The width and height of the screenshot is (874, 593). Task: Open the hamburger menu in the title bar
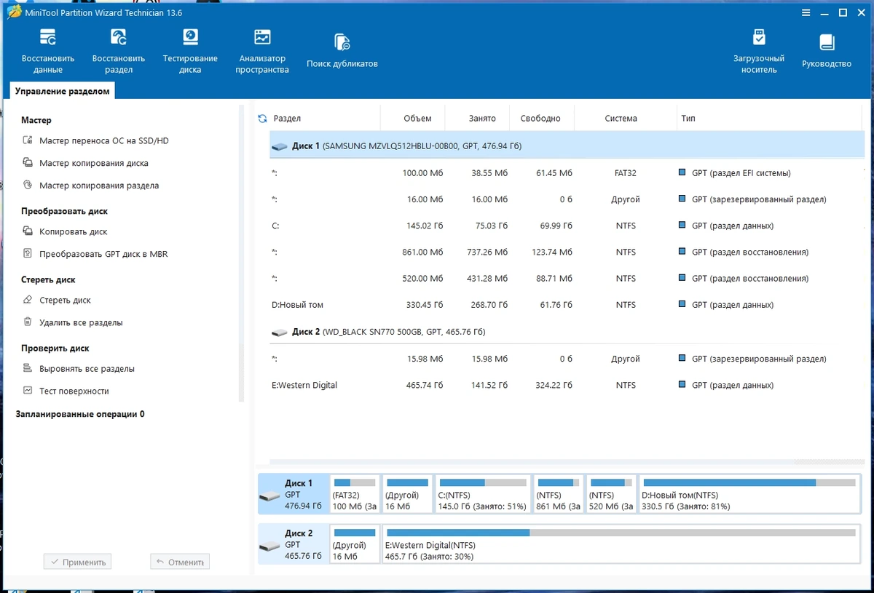[x=806, y=12]
